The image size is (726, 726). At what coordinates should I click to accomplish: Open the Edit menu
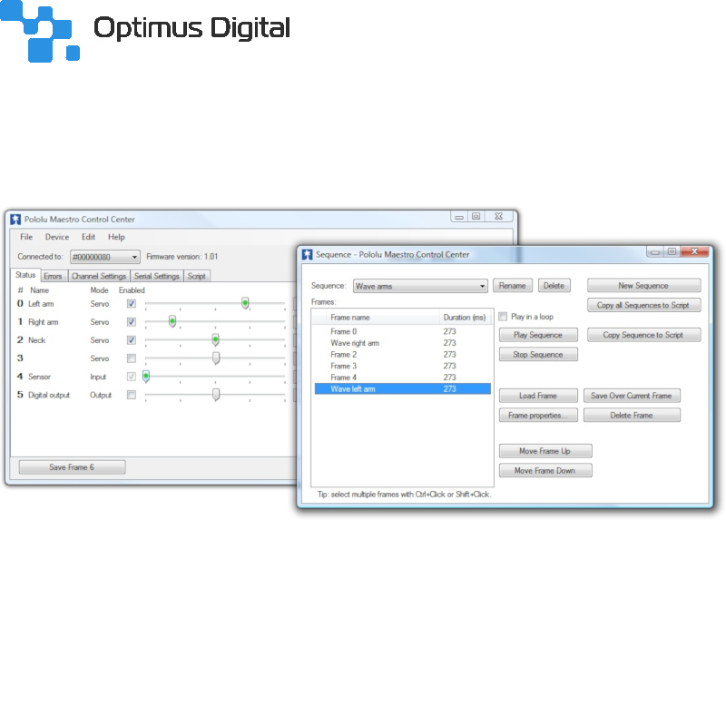pos(88,237)
